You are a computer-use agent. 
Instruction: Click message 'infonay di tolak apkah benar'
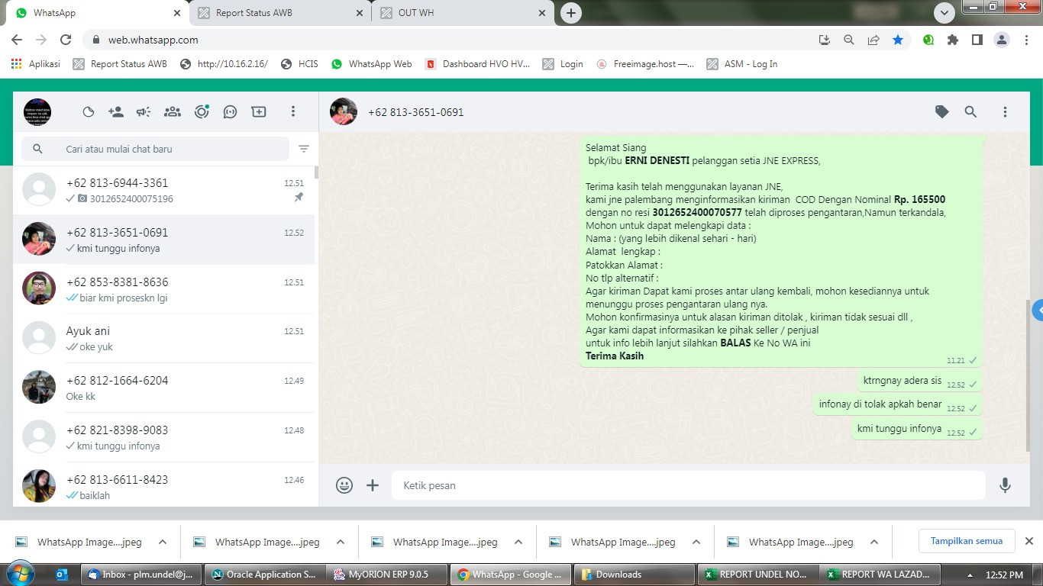897,404
